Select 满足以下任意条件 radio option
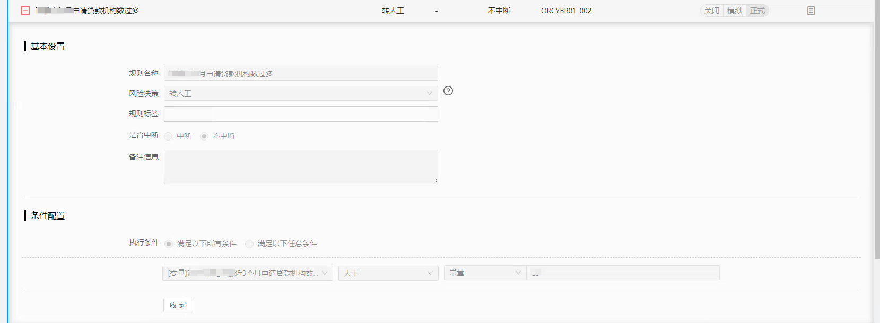 click(x=249, y=244)
